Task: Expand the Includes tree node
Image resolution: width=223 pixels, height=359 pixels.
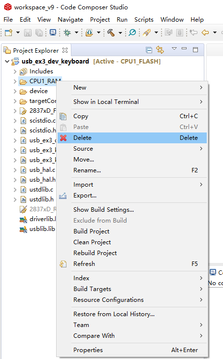Action: pos(15,72)
